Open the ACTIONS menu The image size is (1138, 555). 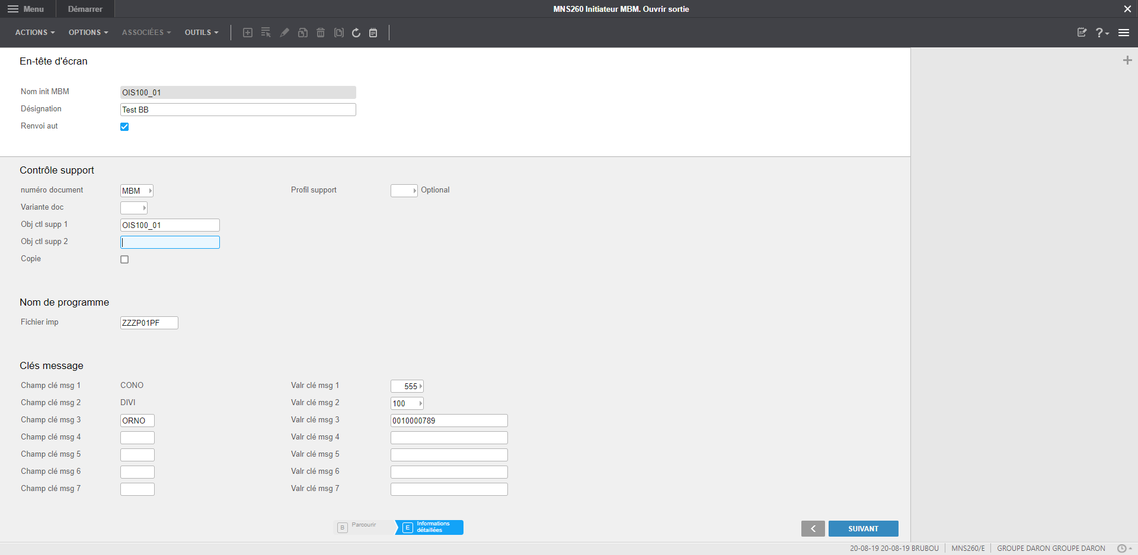point(34,33)
